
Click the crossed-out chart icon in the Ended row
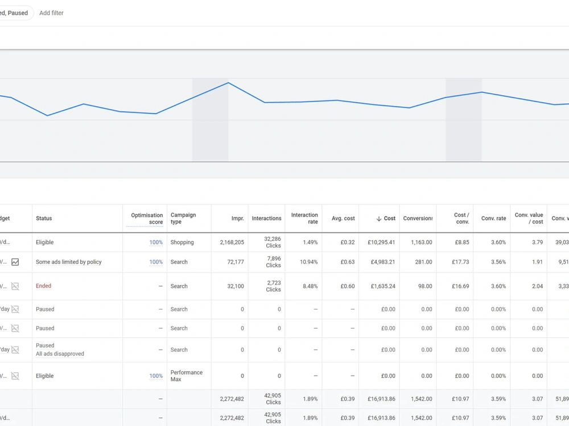[x=15, y=286]
